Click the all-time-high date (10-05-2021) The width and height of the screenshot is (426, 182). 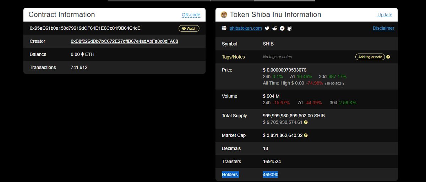pos(334,83)
